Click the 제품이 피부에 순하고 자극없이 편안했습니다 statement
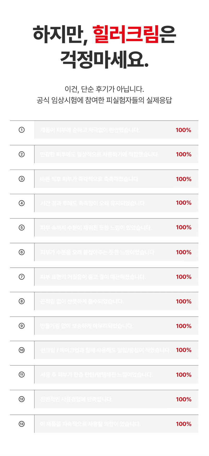209x456 pixels. click(90, 130)
